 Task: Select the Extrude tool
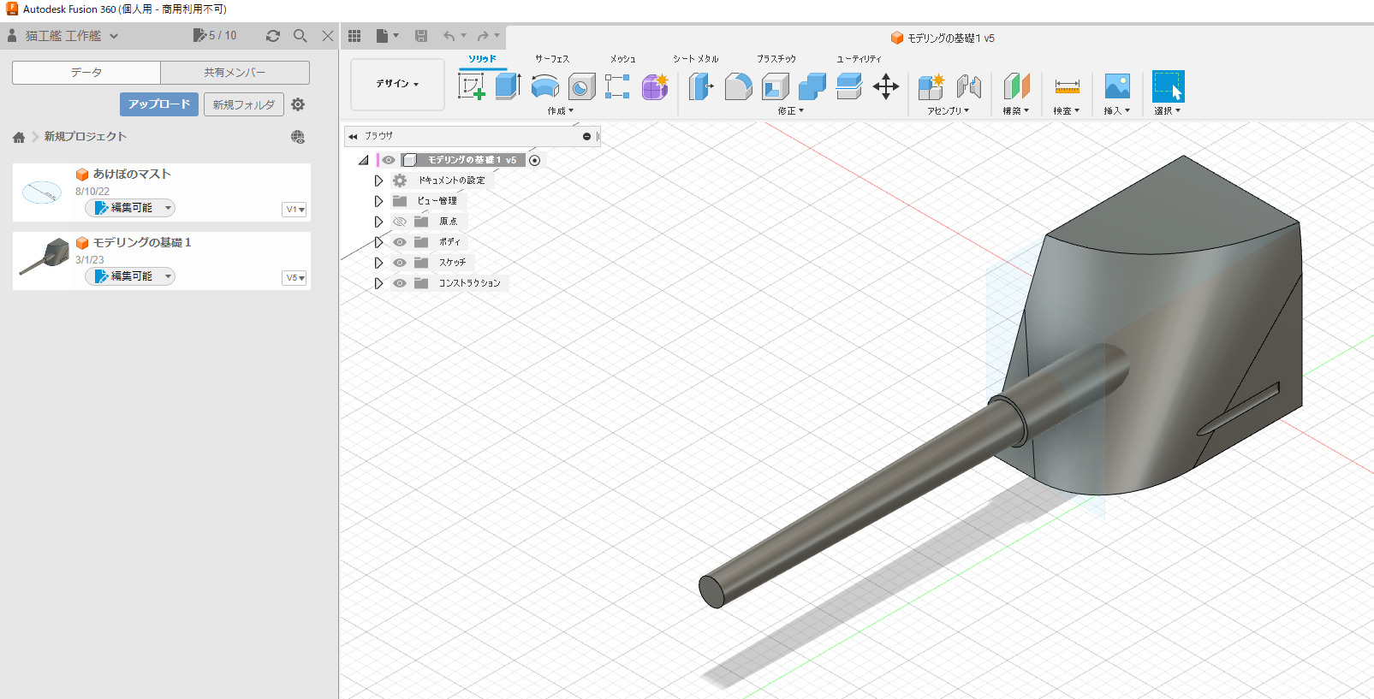[509, 86]
